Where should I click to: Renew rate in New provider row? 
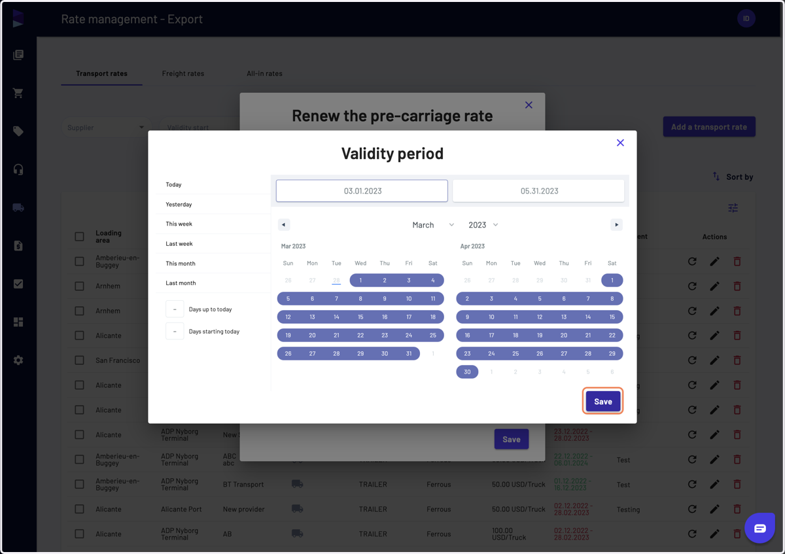tap(692, 509)
